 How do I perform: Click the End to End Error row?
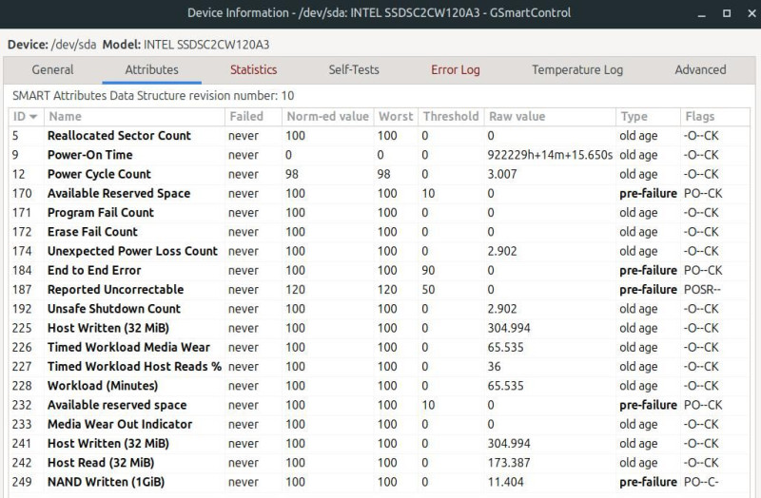380,271
